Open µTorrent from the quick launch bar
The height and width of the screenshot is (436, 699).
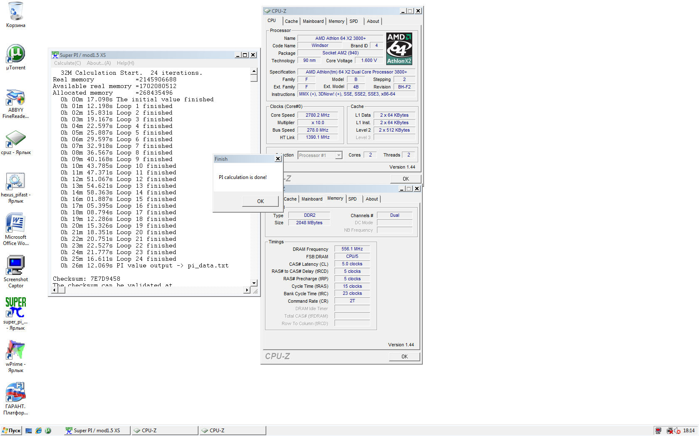[48, 431]
